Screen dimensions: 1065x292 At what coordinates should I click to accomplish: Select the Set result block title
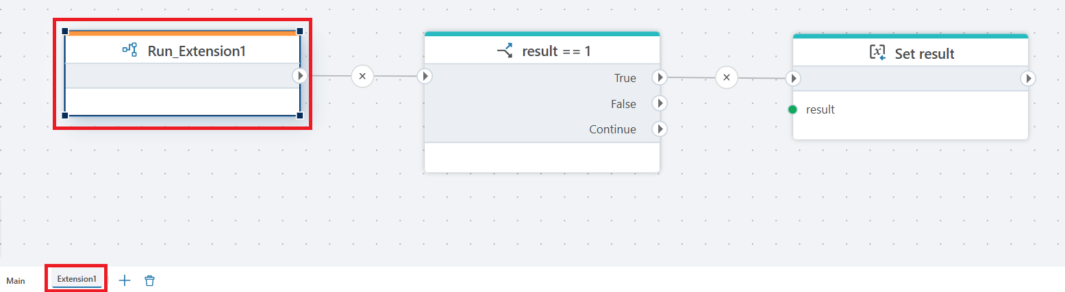(924, 53)
